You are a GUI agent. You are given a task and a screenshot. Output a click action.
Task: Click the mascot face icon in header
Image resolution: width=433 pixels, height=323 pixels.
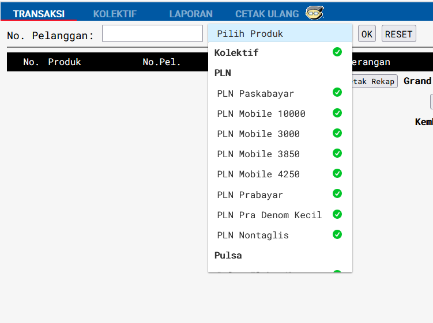click(x=315, y=13)
